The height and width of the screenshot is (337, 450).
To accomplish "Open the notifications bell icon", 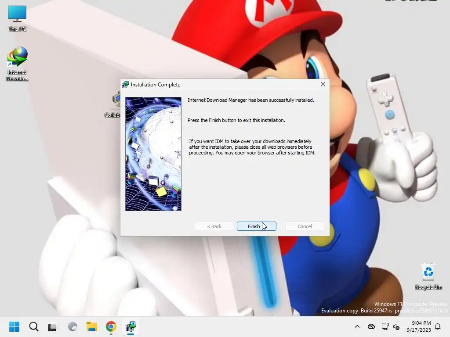I will tap(438, 326).
